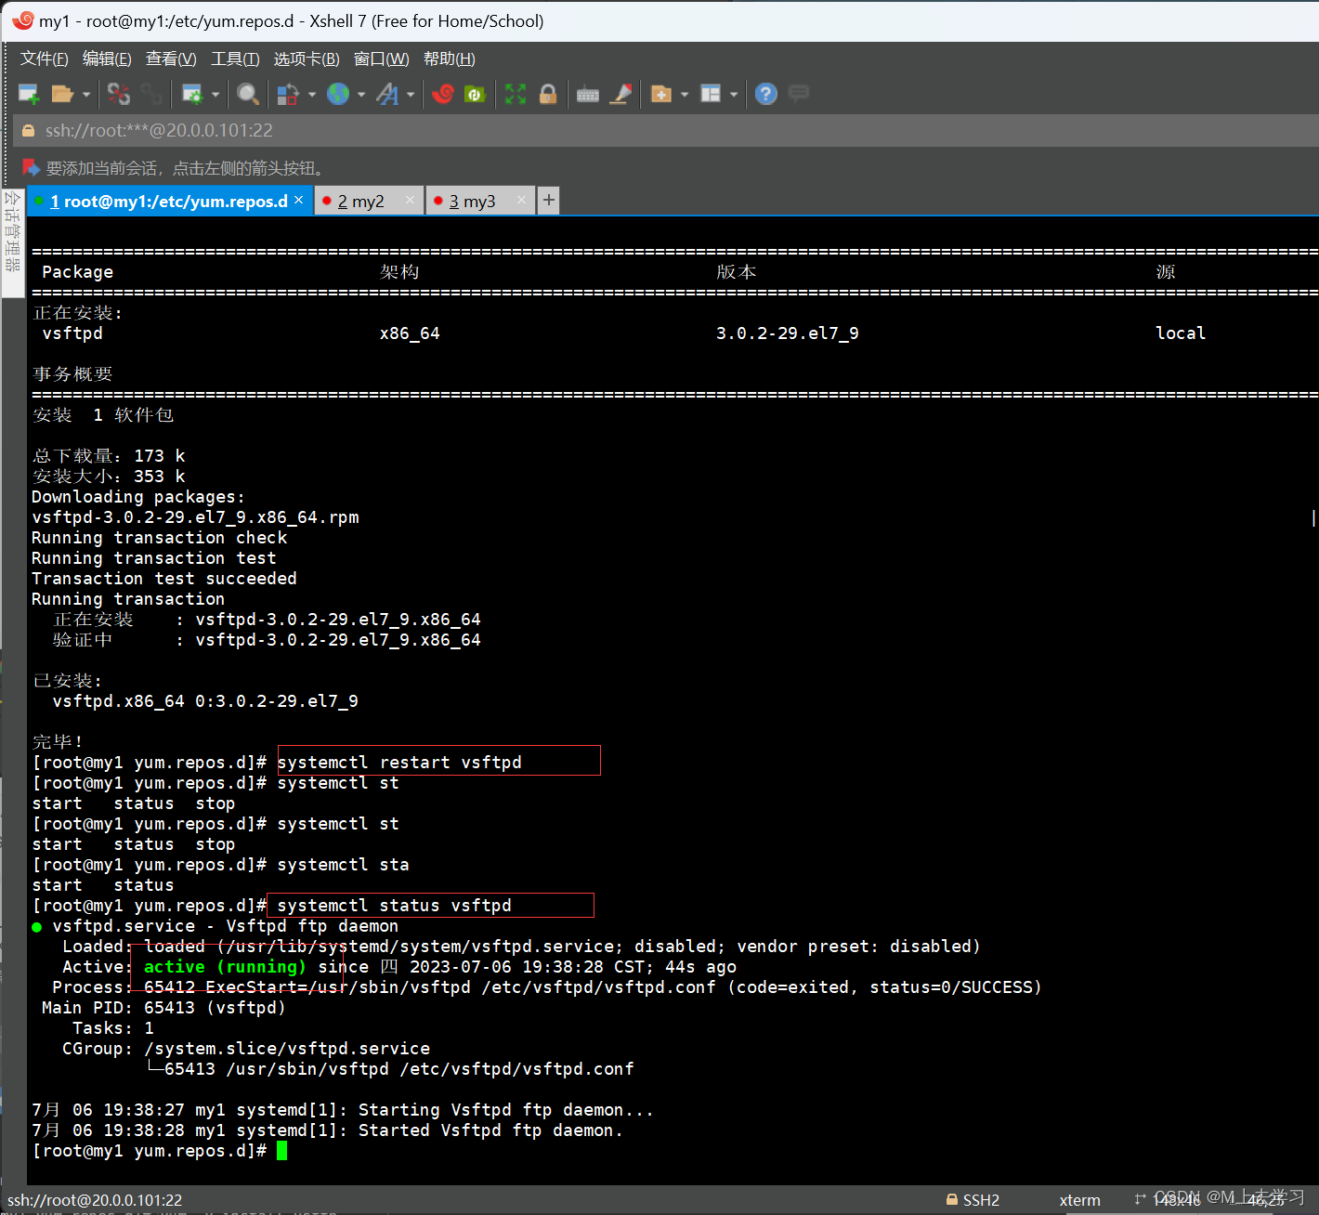Click the 'Package' column header
This screenshot has width=1319, height=1215.
[x=77, y=272]
